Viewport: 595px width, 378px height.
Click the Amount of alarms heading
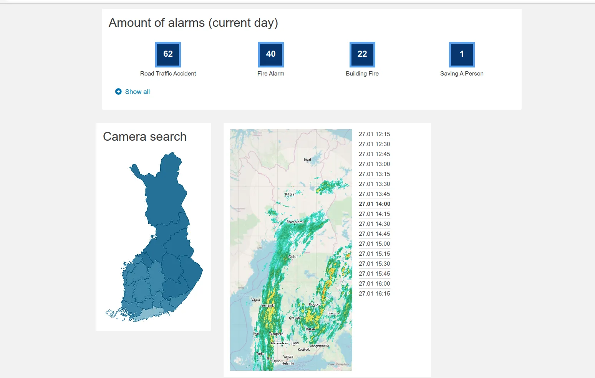click(x=193, y=23)
